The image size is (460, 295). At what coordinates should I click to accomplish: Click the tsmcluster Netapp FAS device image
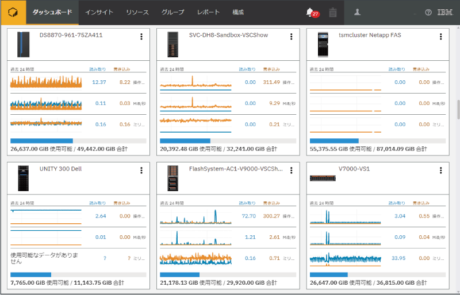tap(323, 45)
